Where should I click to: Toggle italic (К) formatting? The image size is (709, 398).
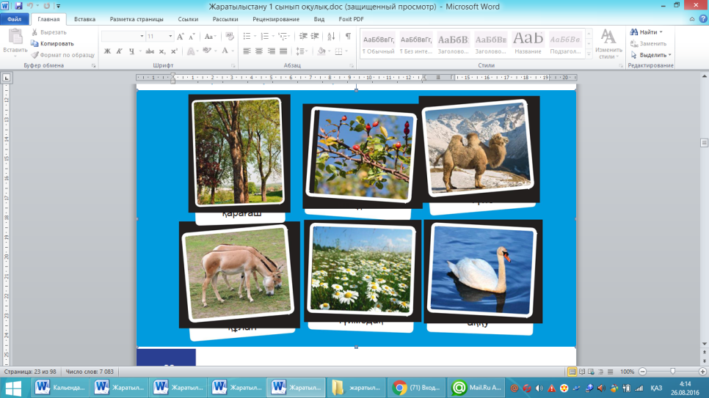click(120, 51)
